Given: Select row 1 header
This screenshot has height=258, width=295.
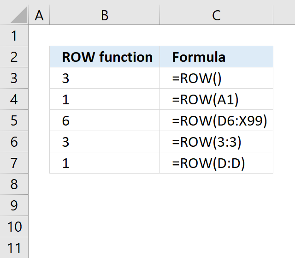Looking at the screenshot, I should pyautogui.click(x=14, y=36).
